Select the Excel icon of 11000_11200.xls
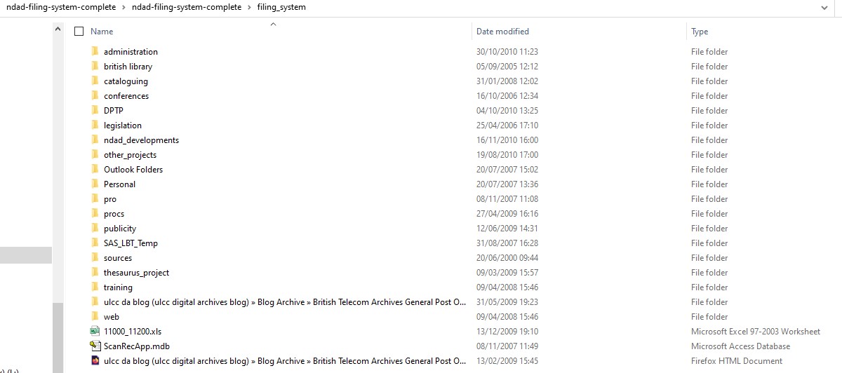842x373 pixels. coord(95,331)
